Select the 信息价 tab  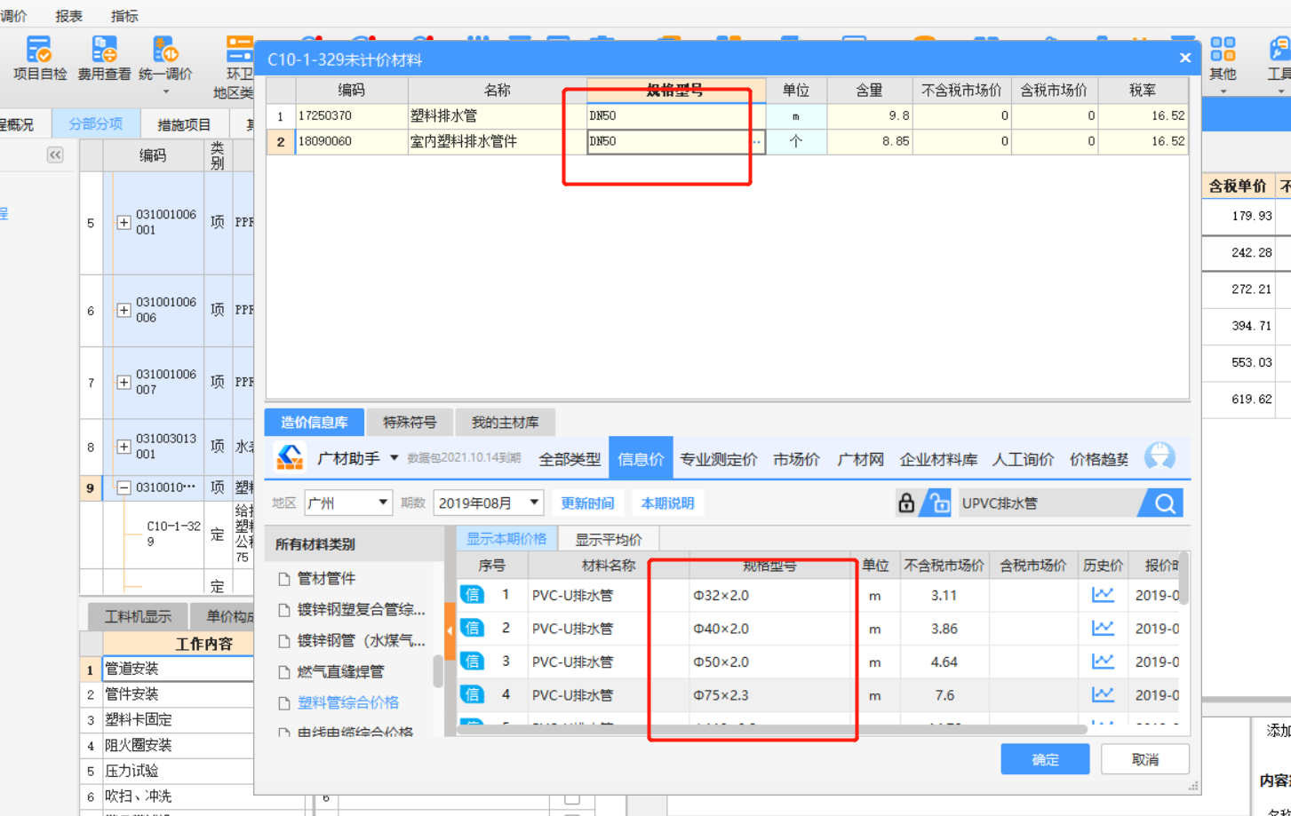[641, 459]
